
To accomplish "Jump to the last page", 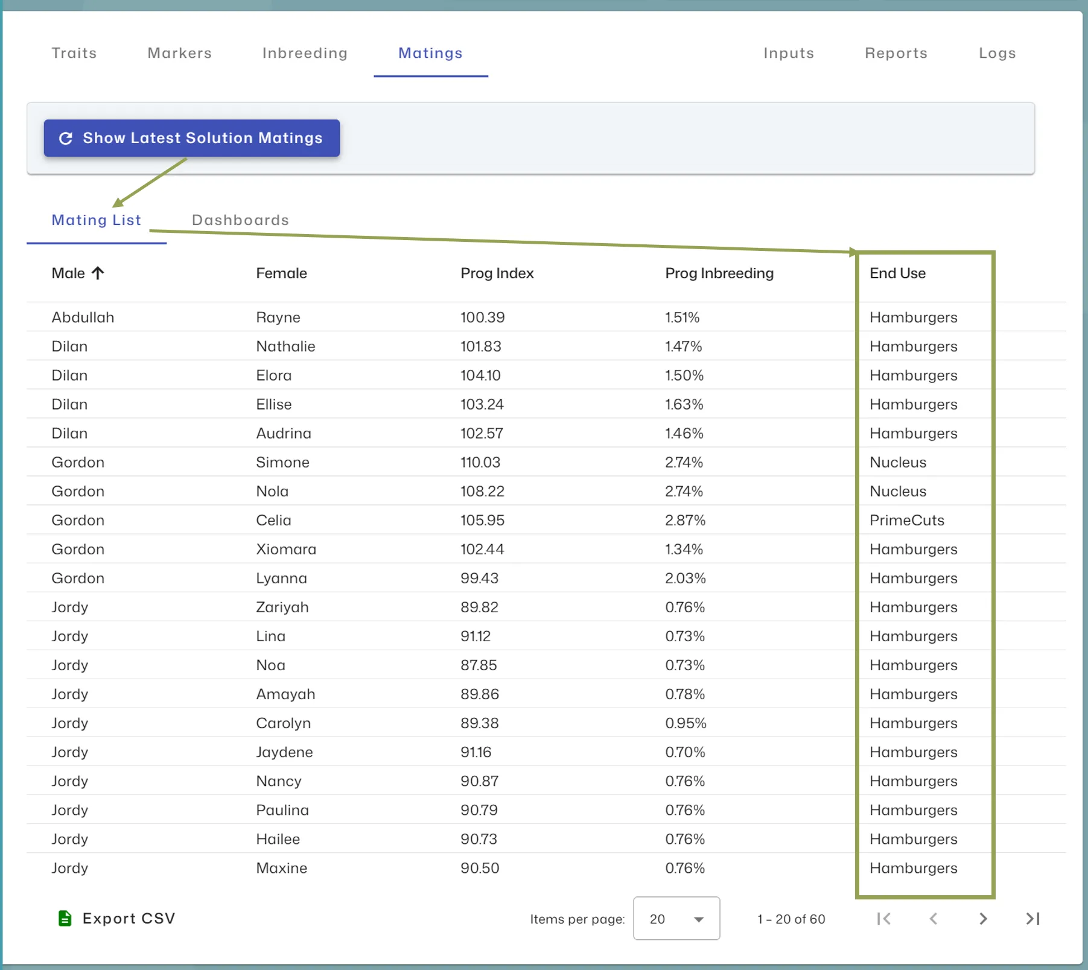I will [x=1032, y=919].
